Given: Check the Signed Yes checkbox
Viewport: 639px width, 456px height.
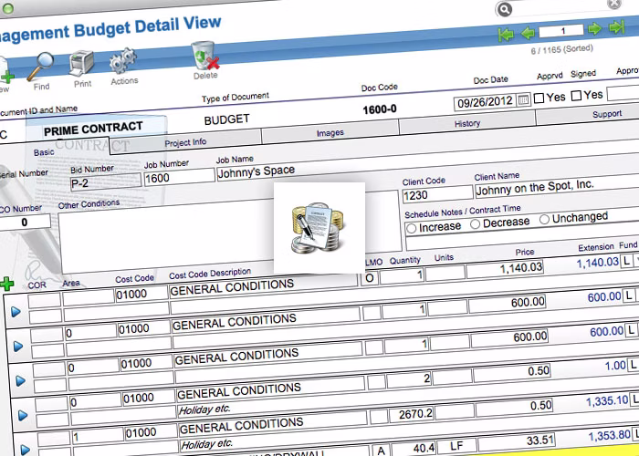Looking at the screenshot, I should coord(576,95).
